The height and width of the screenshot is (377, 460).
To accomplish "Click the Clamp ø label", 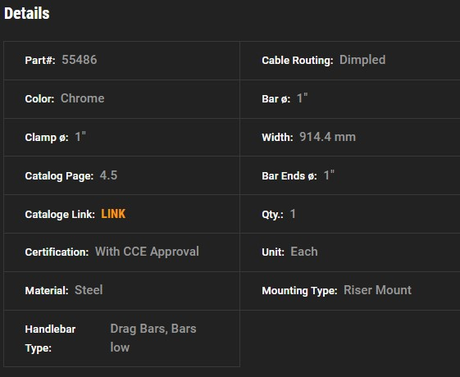I will tap(47, 137).
